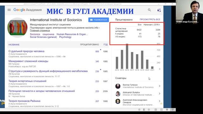This screenshot has height=114, width=203.
Task: Open the 236 citations count link
Action: (97, 71)
